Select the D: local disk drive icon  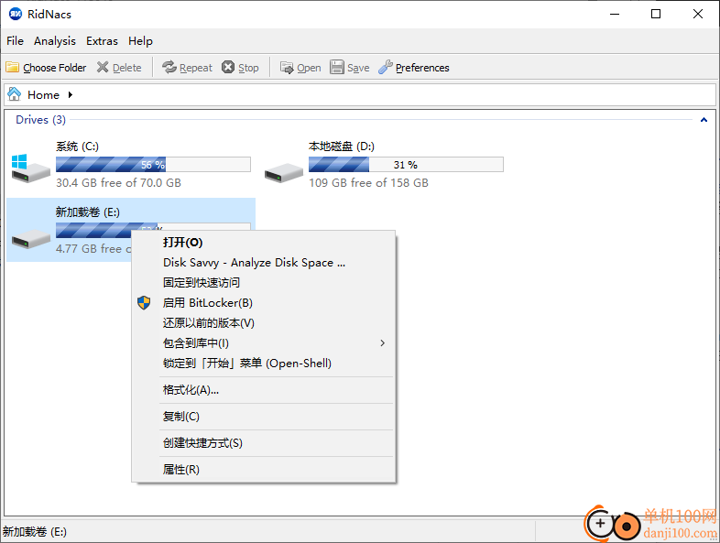click(284, 172)
